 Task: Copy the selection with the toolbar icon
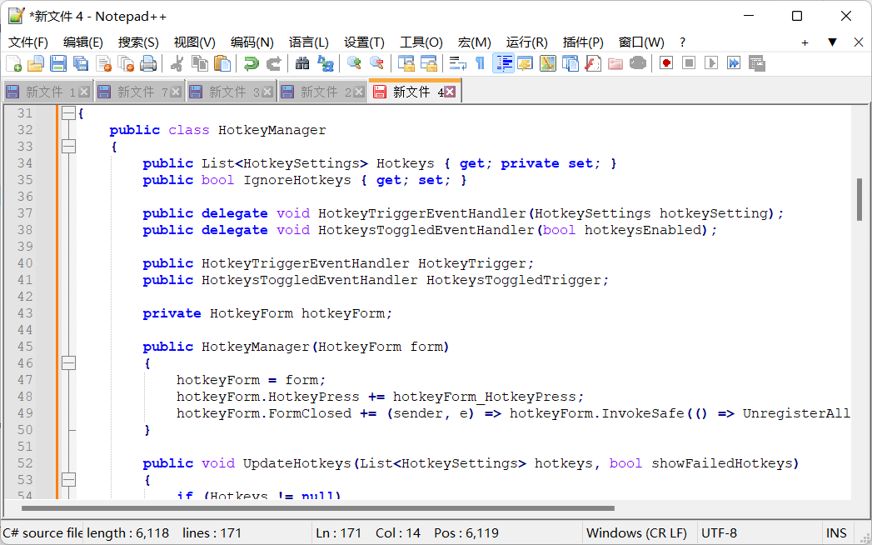[200, 63]
